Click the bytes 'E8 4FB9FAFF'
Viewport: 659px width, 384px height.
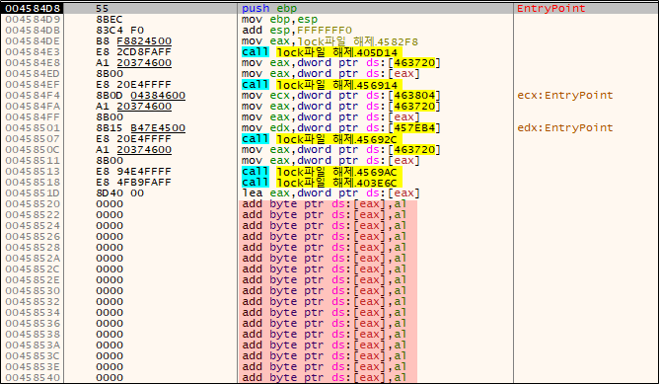pos(133,183)
